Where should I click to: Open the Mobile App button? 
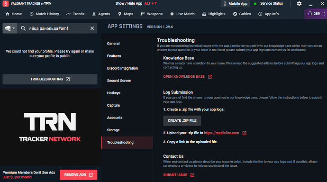click(236, 3)
